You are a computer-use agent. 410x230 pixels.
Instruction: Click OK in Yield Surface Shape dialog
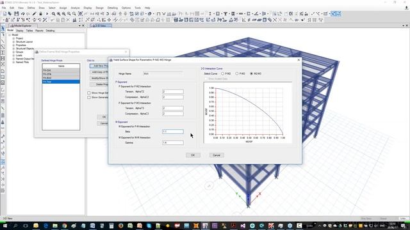coord(193,155)
